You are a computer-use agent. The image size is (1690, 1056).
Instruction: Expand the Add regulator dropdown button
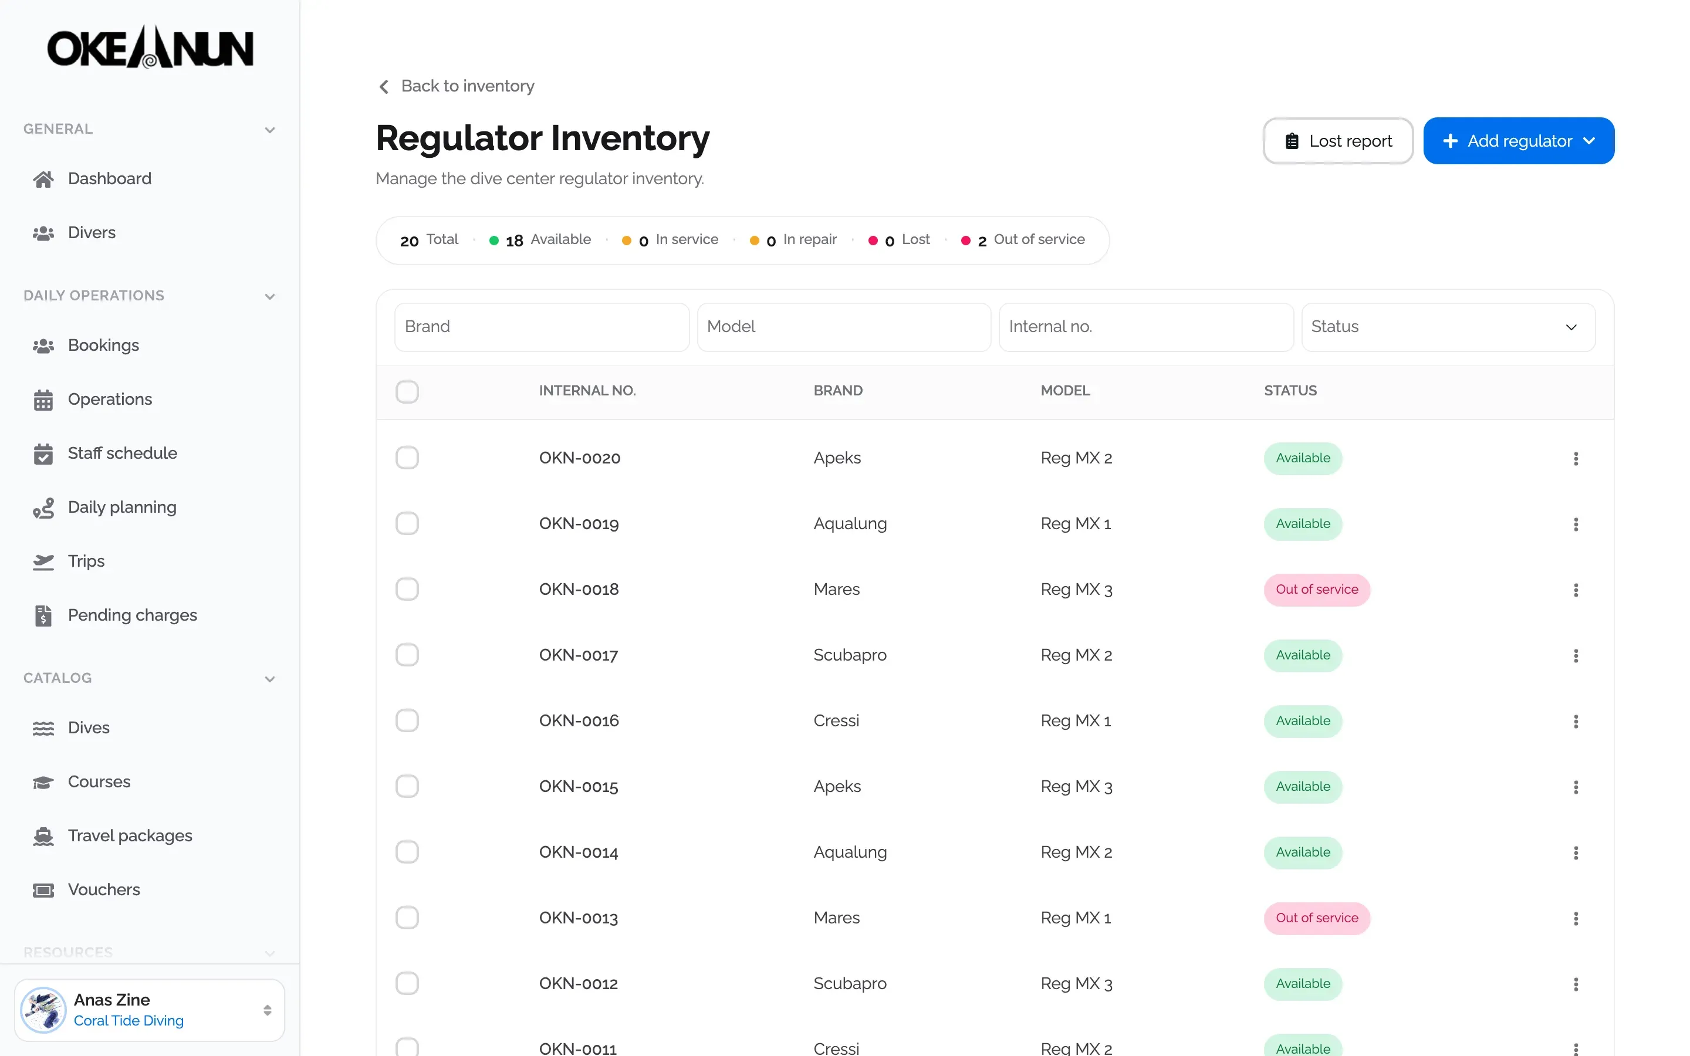[1518, 141]
